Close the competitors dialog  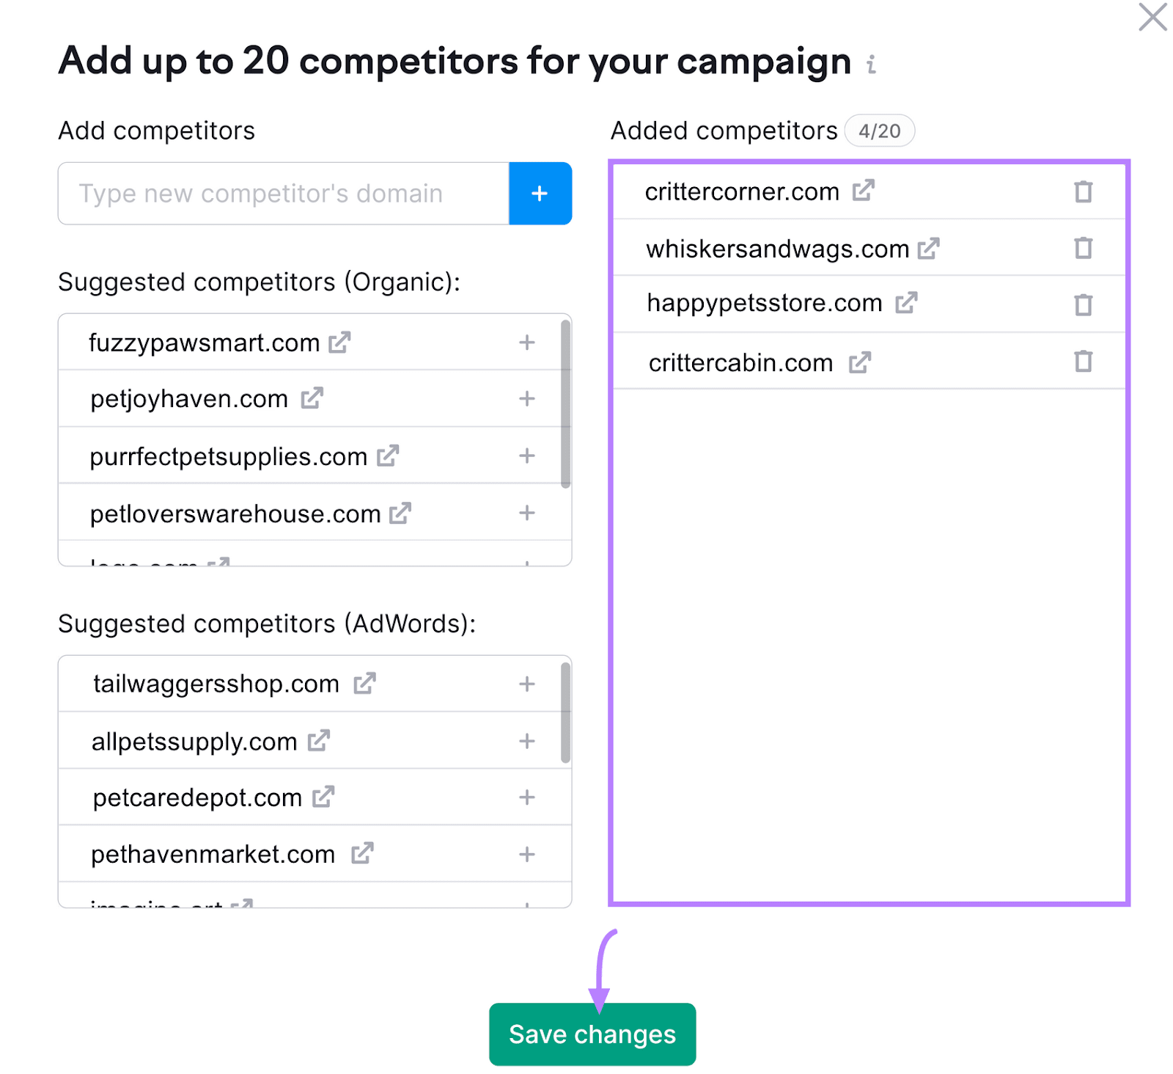(x=1152, y=18)
